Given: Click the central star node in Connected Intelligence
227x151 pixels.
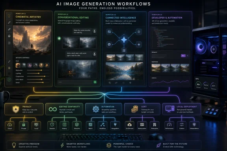Looking at the screenshot, I should click(x=124, y=39).
